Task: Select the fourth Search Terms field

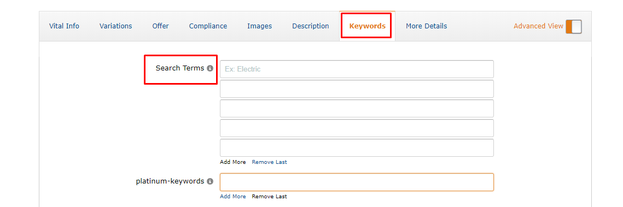Action: (x=357, y=128)
